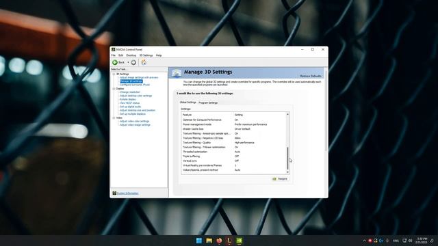Image resolution: width=438 pixels, height=246 pixels.
Task: Open the Windows Start menu
Action: click(199, 241)
